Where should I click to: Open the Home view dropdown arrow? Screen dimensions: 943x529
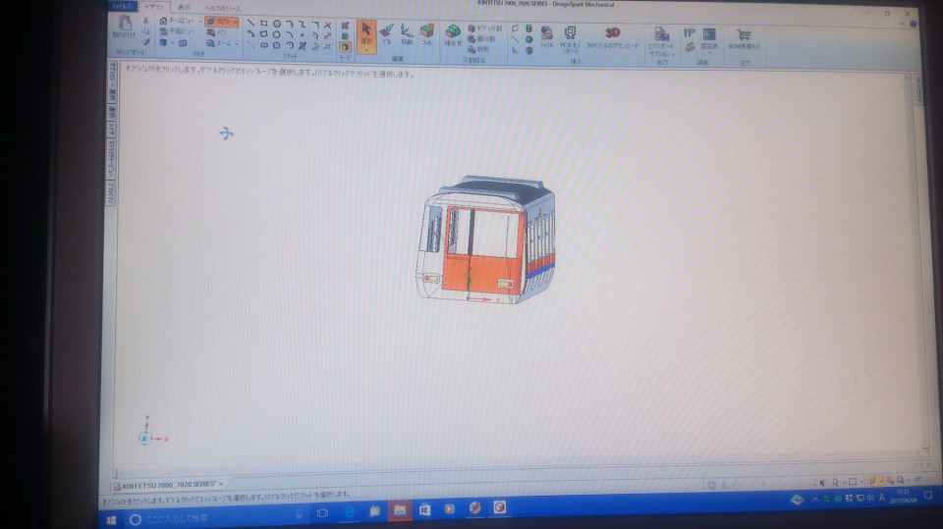tap(200, 21)
